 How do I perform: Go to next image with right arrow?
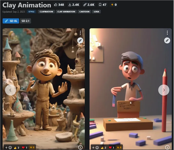(x=164, y=90)
